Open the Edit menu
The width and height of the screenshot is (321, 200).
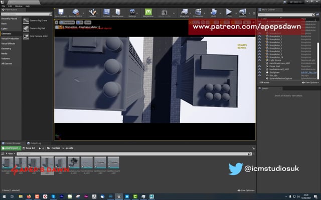tap(10, 6)
